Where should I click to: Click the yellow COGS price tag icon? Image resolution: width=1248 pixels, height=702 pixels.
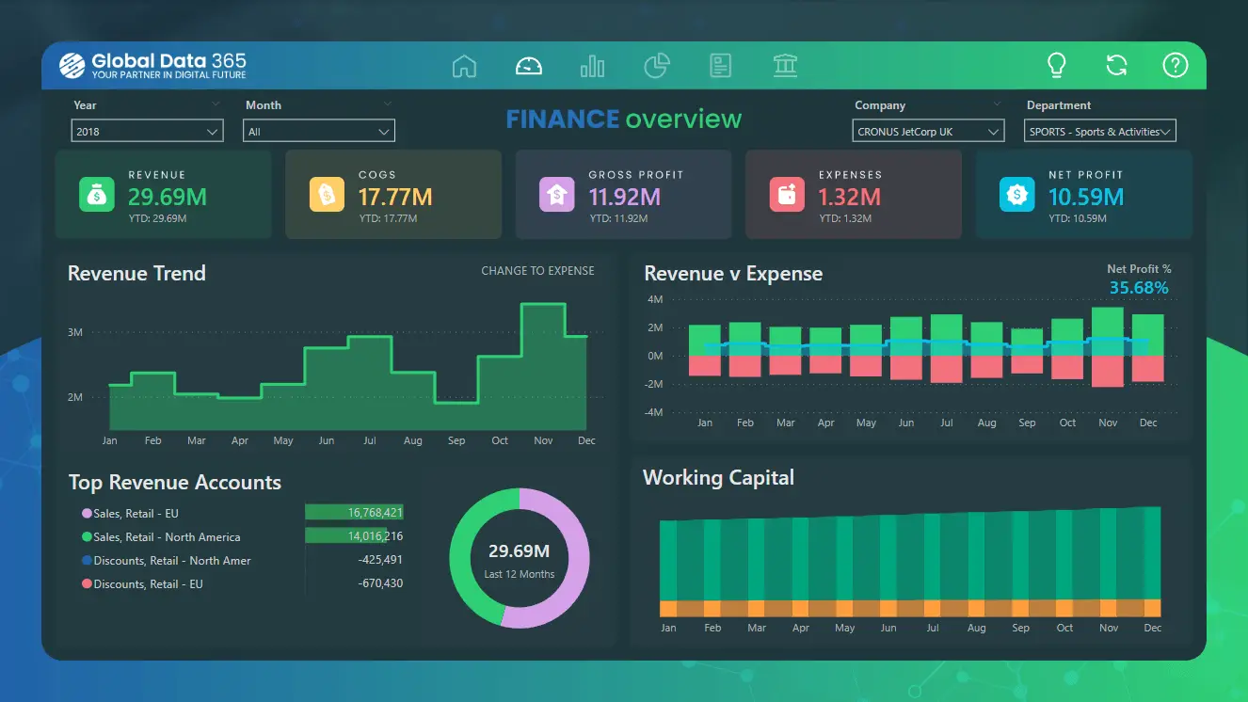point(327,195)
